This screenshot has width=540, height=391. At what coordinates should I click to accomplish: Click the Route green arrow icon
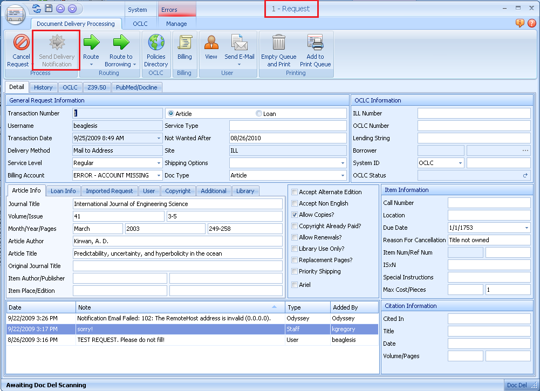coord(91,43)
